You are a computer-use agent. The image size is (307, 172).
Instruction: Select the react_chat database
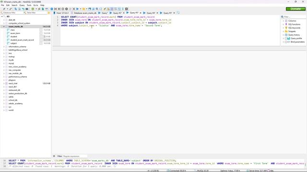(x=13, y=84)
